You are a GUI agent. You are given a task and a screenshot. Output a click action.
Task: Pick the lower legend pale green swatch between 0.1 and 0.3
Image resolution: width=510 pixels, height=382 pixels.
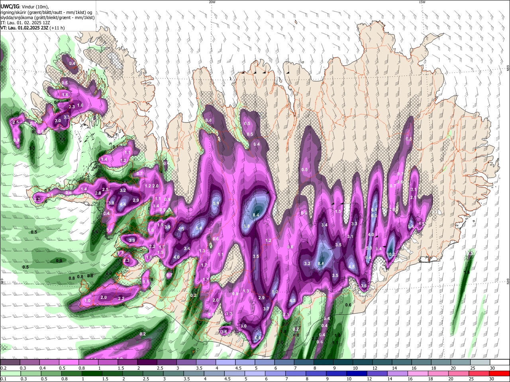[10, 373]
